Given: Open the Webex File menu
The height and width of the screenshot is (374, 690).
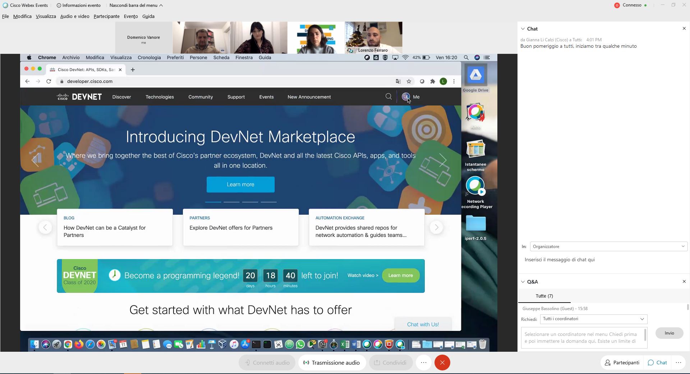Looking at the screenshot, I should coord(5,16).
